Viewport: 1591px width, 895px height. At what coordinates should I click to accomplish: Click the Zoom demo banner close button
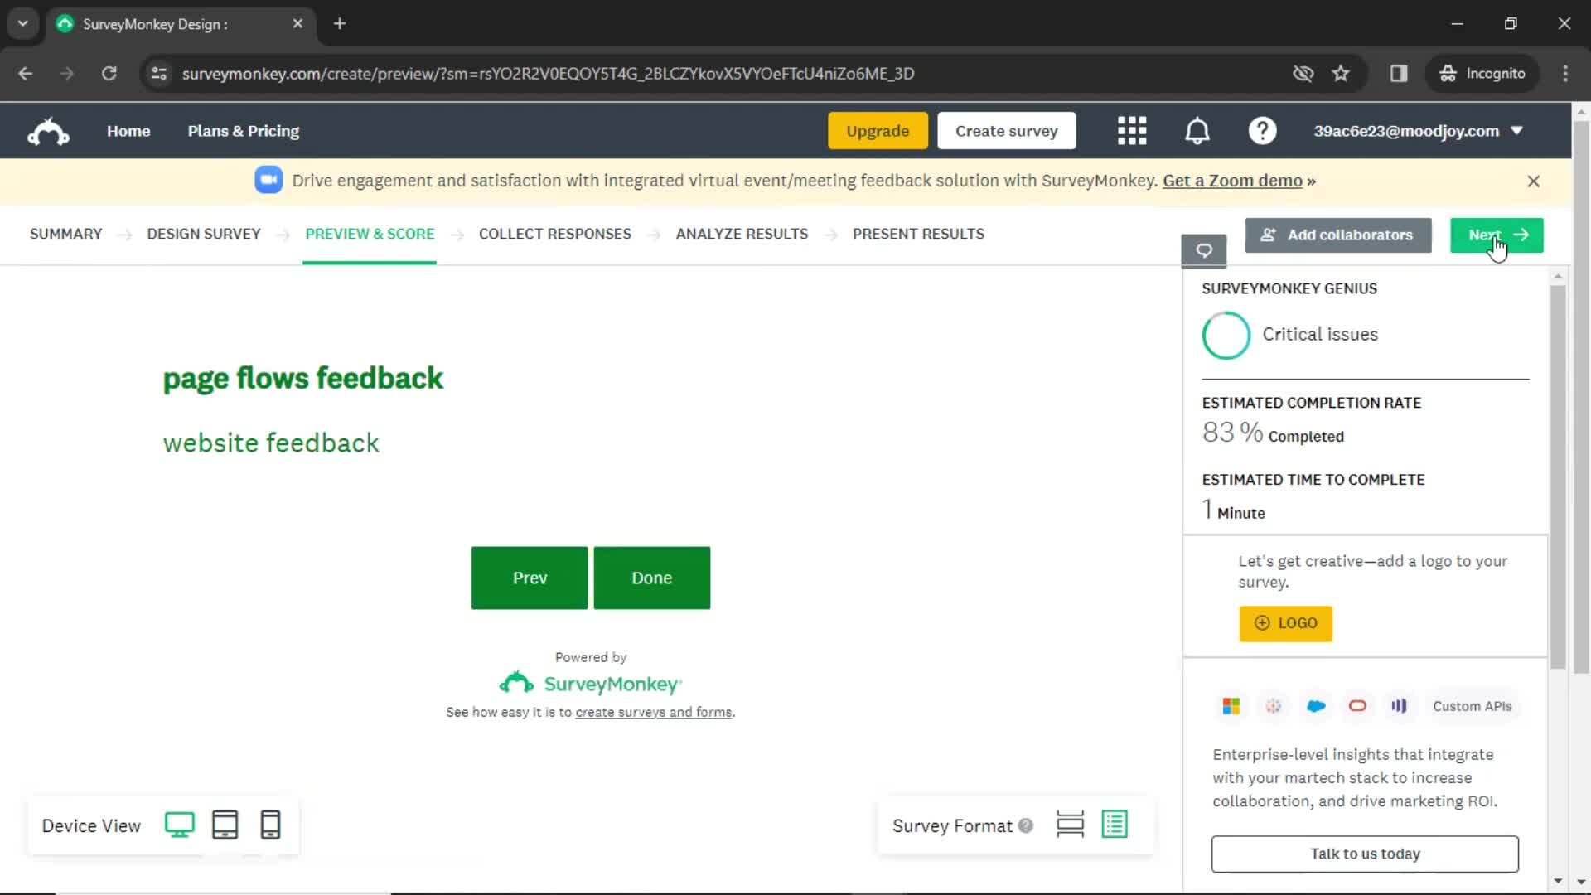tap(1533, 181)
